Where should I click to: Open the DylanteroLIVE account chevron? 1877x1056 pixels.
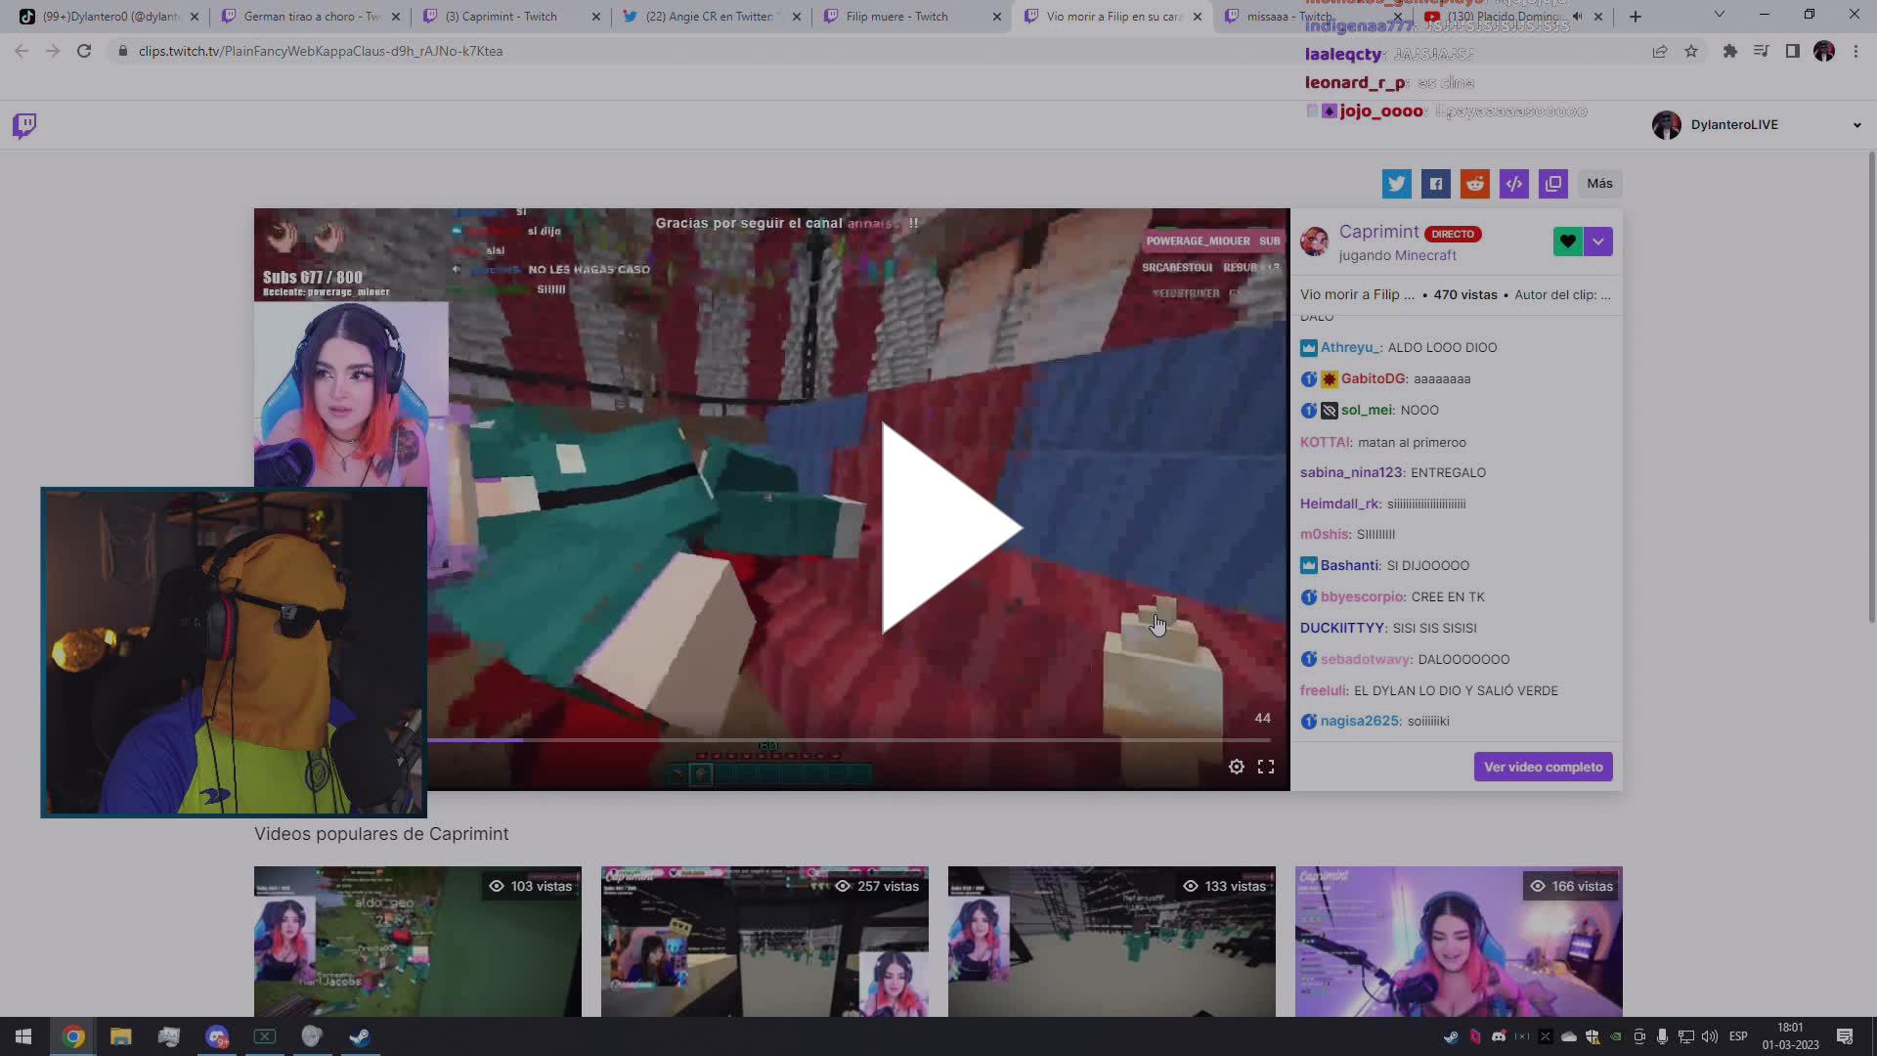[x=1855, y=125]
